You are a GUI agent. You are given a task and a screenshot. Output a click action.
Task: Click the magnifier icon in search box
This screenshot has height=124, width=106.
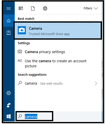(x=20, y=116)
